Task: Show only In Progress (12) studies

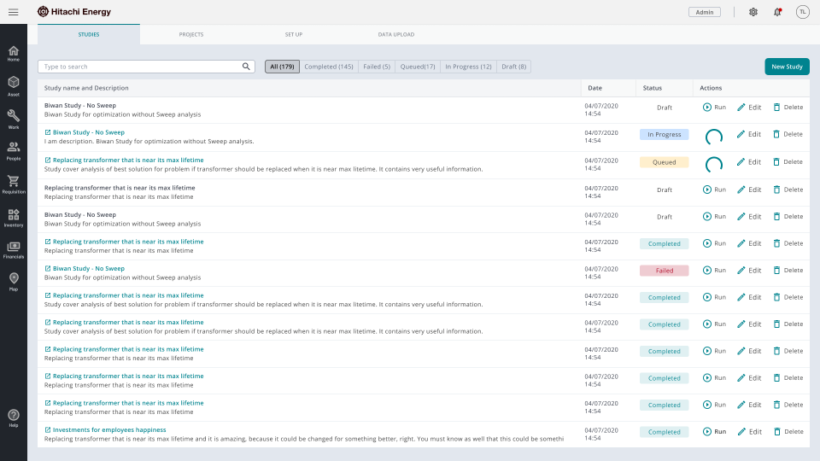Action: coord(468,67)
